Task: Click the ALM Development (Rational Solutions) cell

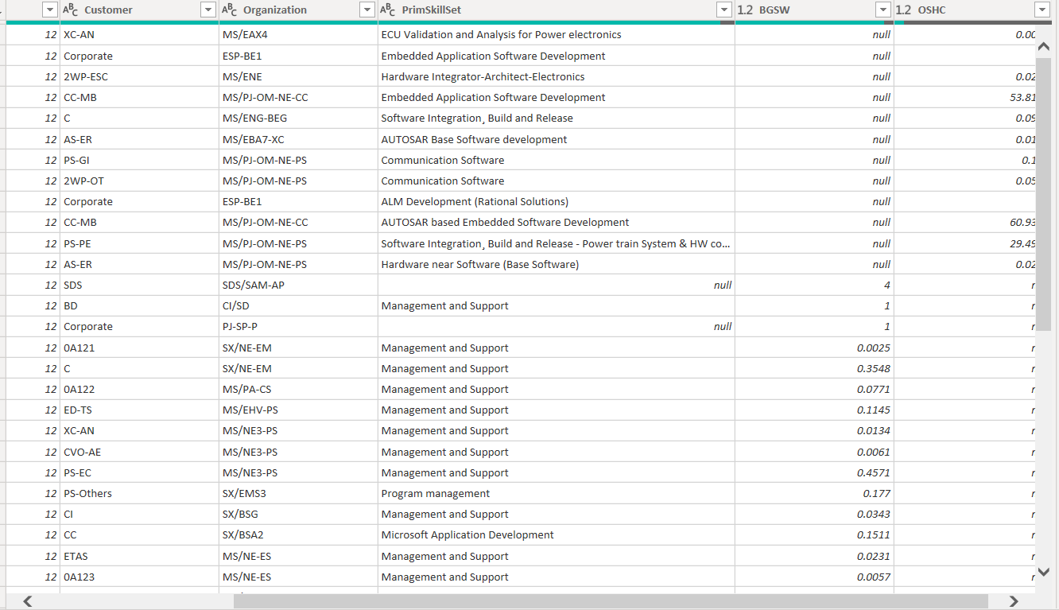Action: coord(557,201)
